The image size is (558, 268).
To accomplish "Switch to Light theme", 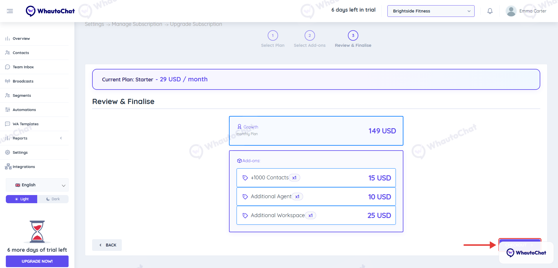I will pos(22,199).
